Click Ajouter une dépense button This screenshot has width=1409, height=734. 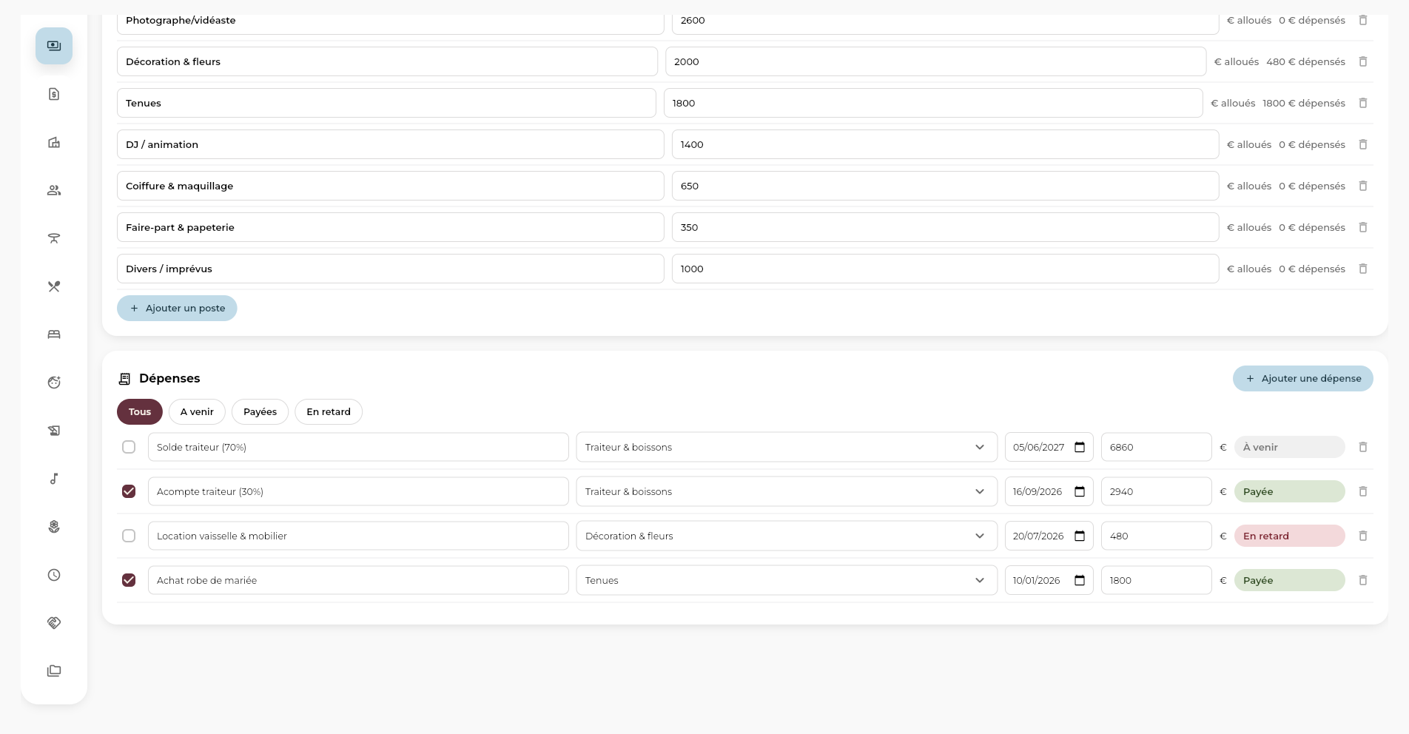(1303, 379)
